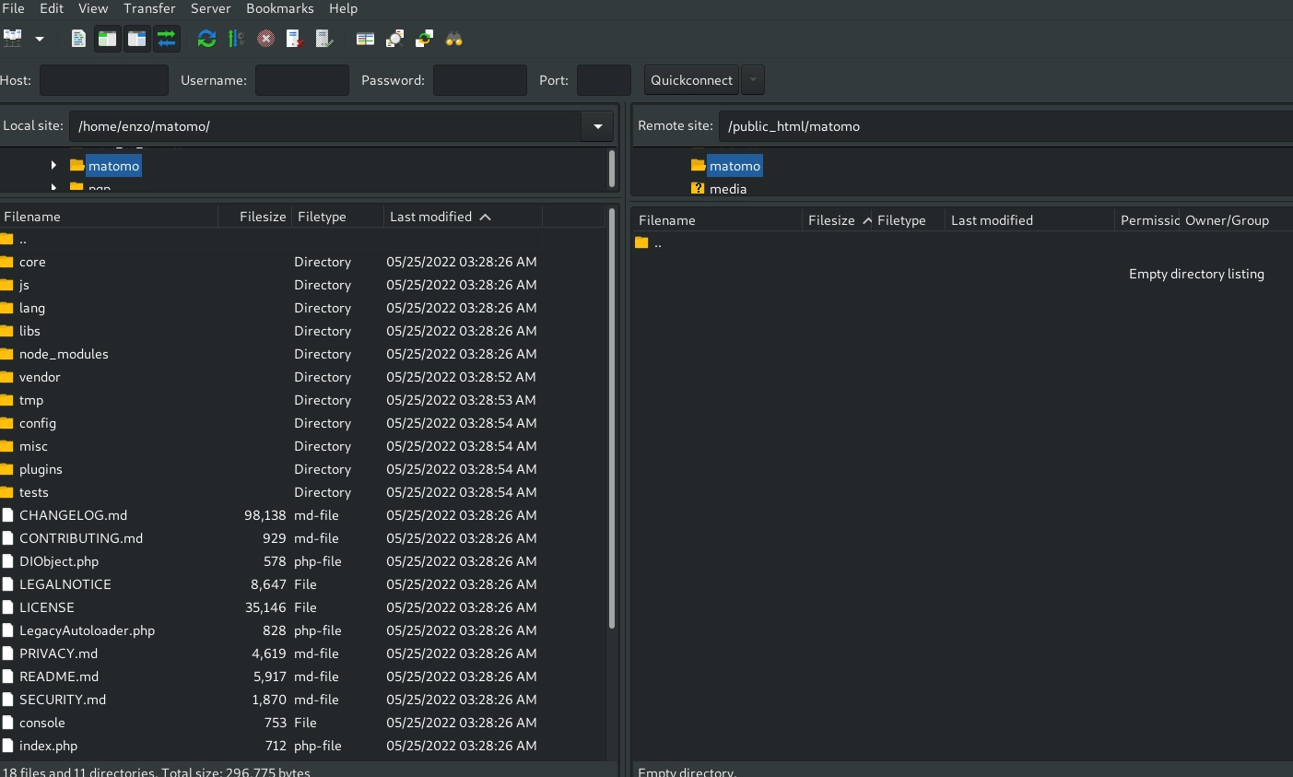Sort remote list by Owner/Group column
1293x777 pixels.
(x=1236, y=220)
